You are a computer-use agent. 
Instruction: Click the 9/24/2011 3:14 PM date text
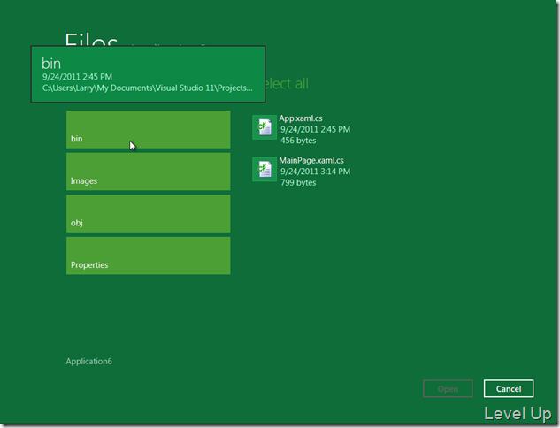[x=315, y=172]
